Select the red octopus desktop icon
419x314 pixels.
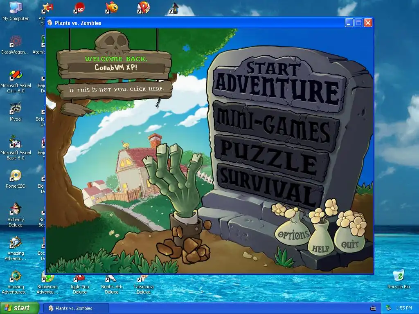tap(79, 7)
